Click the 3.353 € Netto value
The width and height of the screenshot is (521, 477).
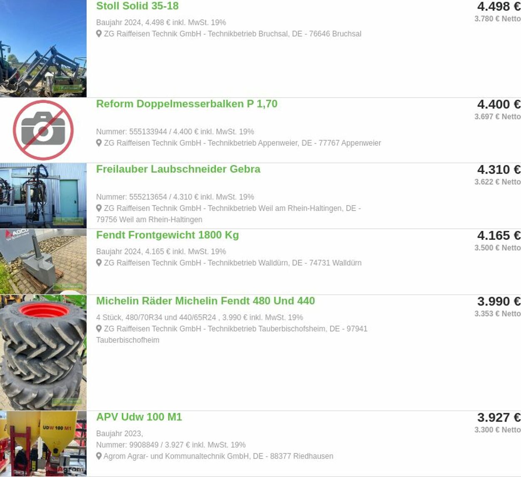tap(497, 314)
